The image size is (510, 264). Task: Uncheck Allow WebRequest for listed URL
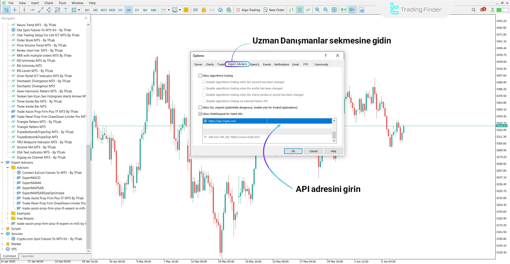coord(200,114)
